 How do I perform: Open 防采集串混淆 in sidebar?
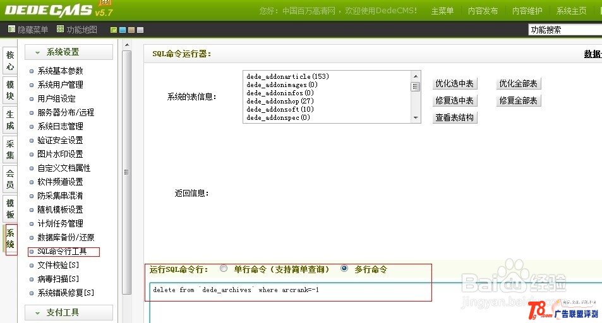pos(60,196)
